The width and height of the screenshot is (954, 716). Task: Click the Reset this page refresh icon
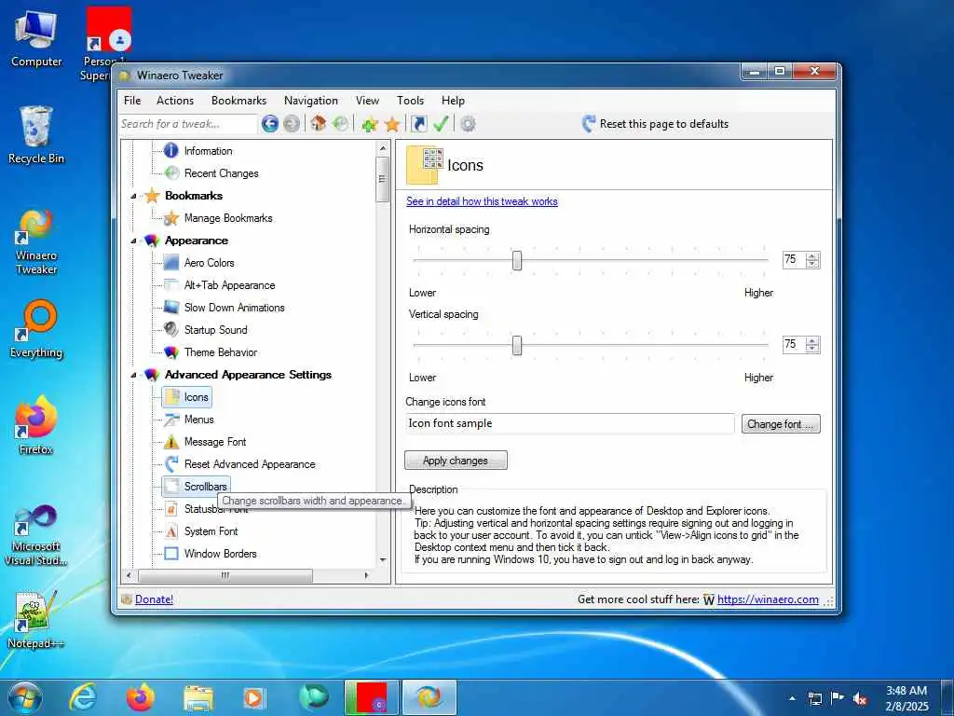coord(589,124)
